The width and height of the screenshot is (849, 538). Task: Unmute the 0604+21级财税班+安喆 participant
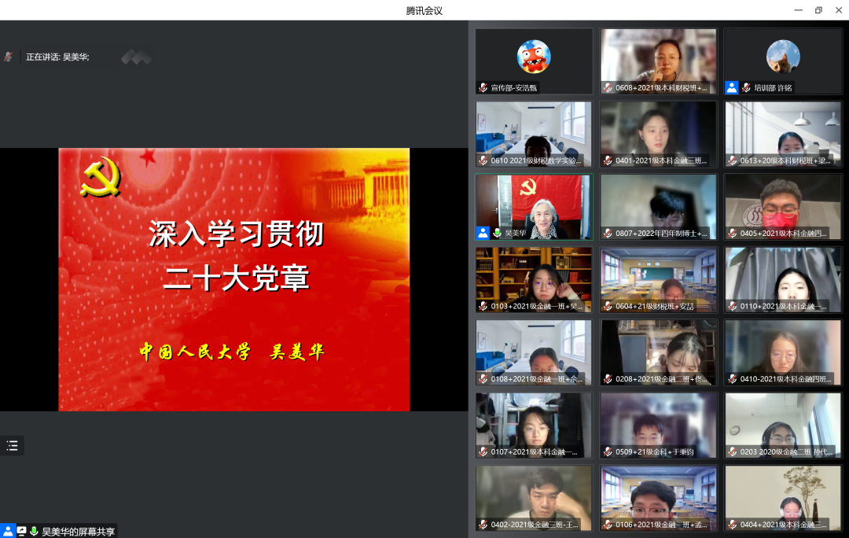coord(607,304)
